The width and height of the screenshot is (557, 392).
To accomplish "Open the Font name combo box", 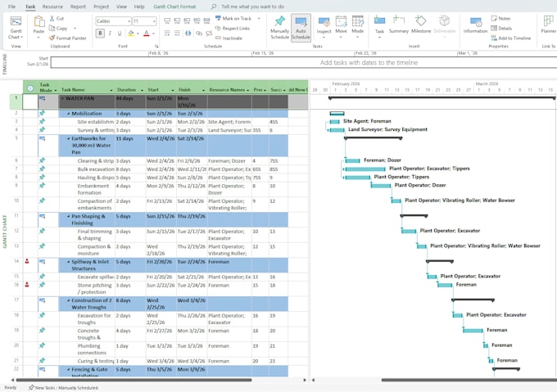I will tap(113, 21).
